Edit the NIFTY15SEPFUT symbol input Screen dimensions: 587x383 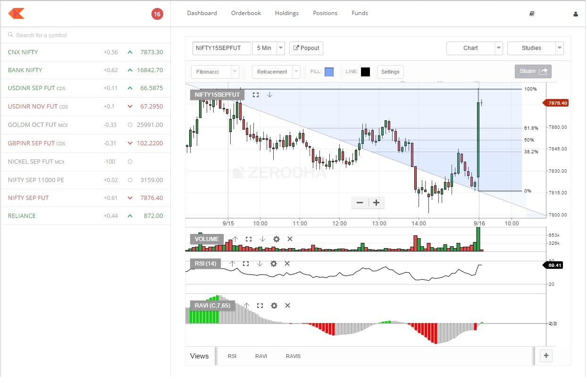(221, 48)
